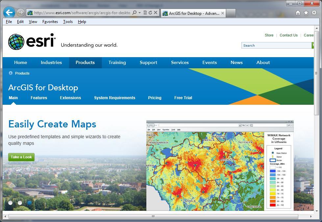Click the Store link
This screenshot has width=322, height=222.
click(x=269, y=35)
